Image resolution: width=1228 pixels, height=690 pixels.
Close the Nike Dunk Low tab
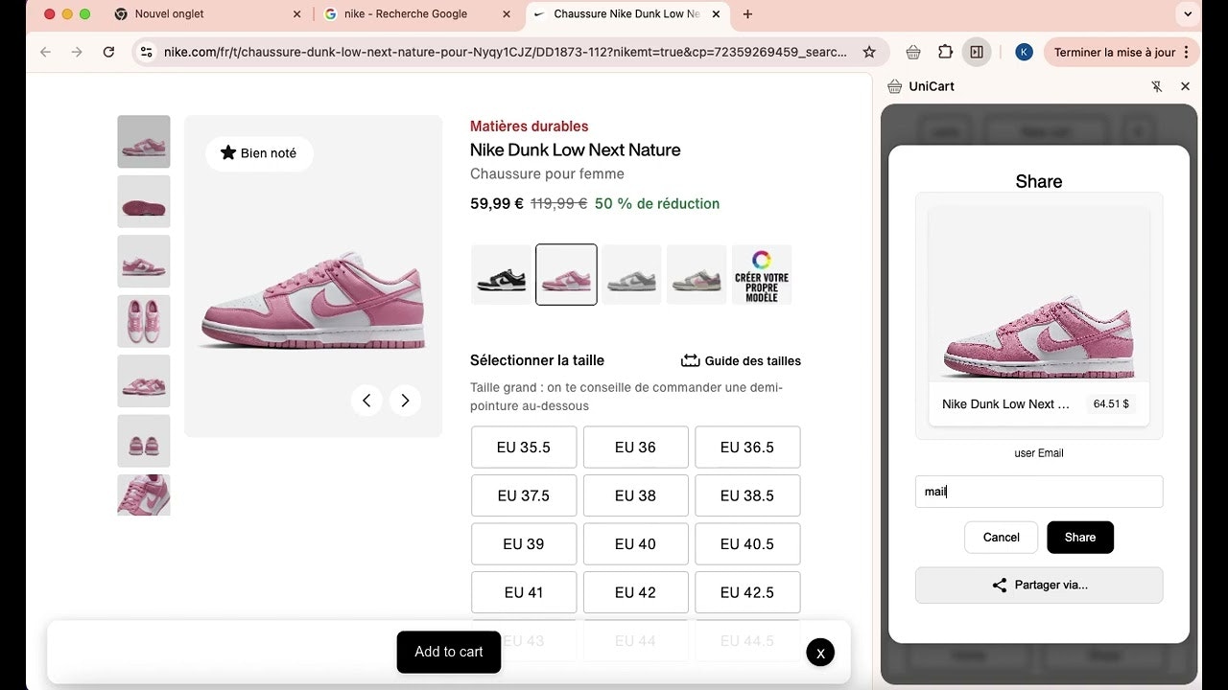pyautogui.click(x=716, y=14)
